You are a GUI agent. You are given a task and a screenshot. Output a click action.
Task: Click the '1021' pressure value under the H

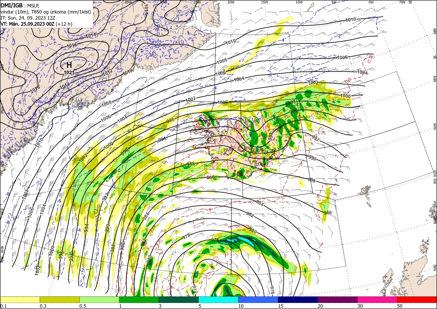tap(69, 72)
